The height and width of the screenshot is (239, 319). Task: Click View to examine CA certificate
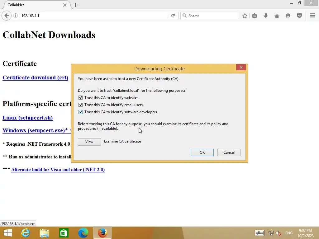click(x=89, y=142)
